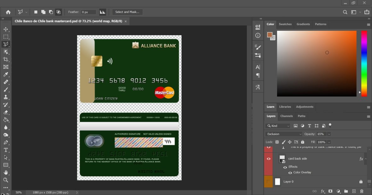
Task: Go to the Home screen icon
Action: 8,12
